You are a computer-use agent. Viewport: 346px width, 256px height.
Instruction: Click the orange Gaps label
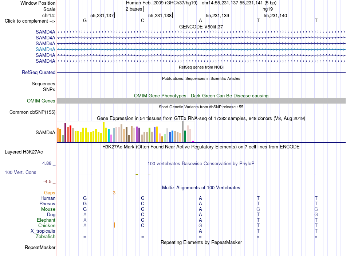tap(50, 193)
